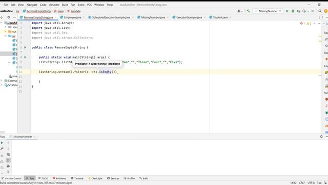The image size is (328, 185).
Task: Rerun MissingNumber in the Run panel
Action: click(x=2, y=143)
